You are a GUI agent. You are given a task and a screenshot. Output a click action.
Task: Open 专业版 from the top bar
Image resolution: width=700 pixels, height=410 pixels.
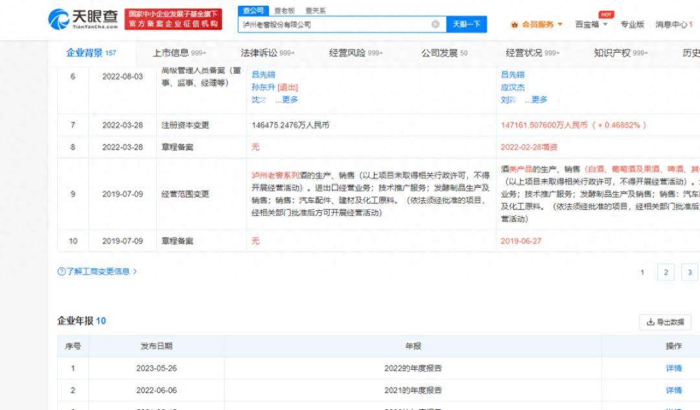(632, 25)
